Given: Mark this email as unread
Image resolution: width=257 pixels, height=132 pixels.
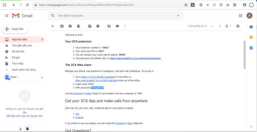Looking at the screenshot, I should (90, 26).
